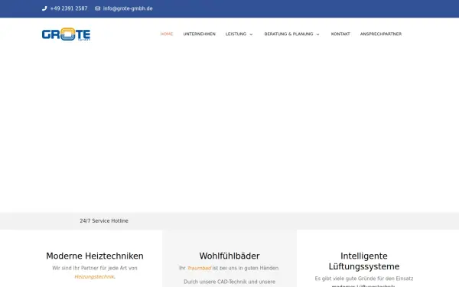The height and width of the screenshot is (287, 459).
Task: Click text 'Durch unsere CAD-Technik und unsere'
Action: point(229,282)
